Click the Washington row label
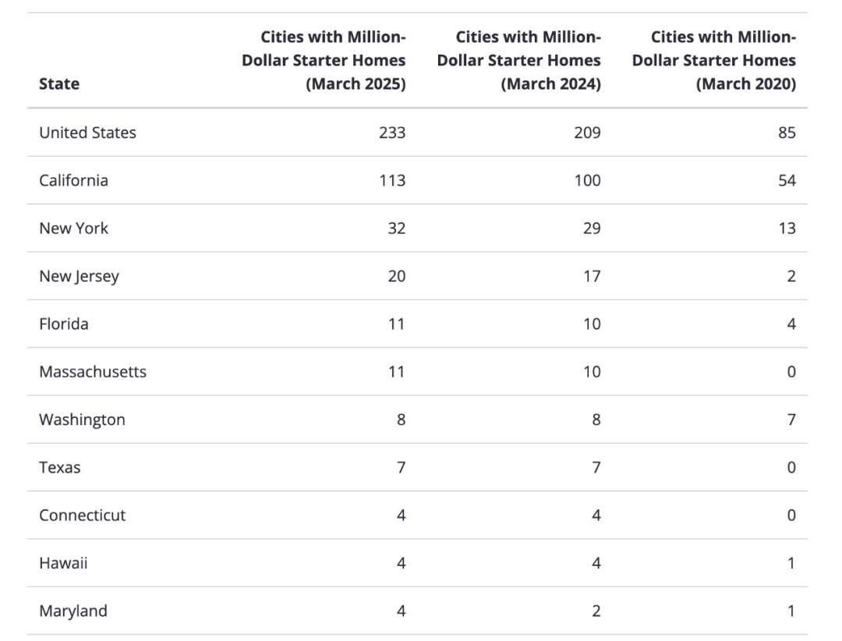This screenshot has height=641, width=842. (82, 420)
